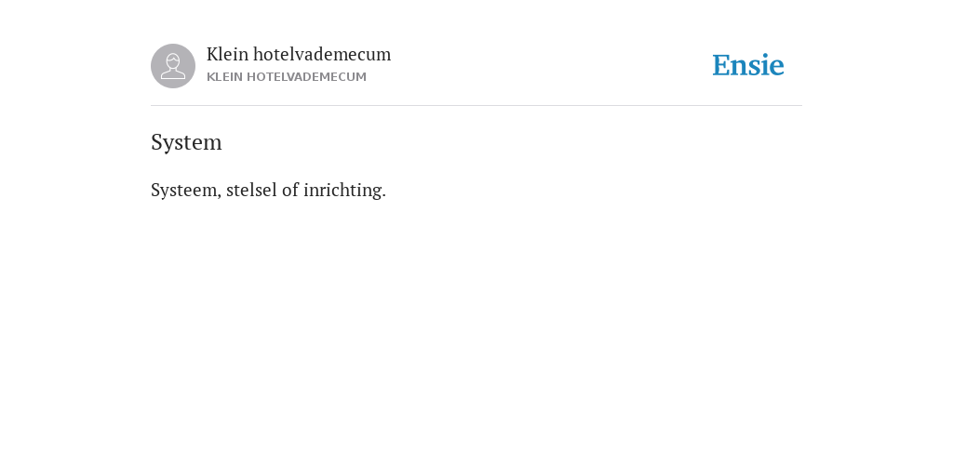Click the word Klein in the author title
Viewport: 953px width, 476px height.
click(227, 54)
